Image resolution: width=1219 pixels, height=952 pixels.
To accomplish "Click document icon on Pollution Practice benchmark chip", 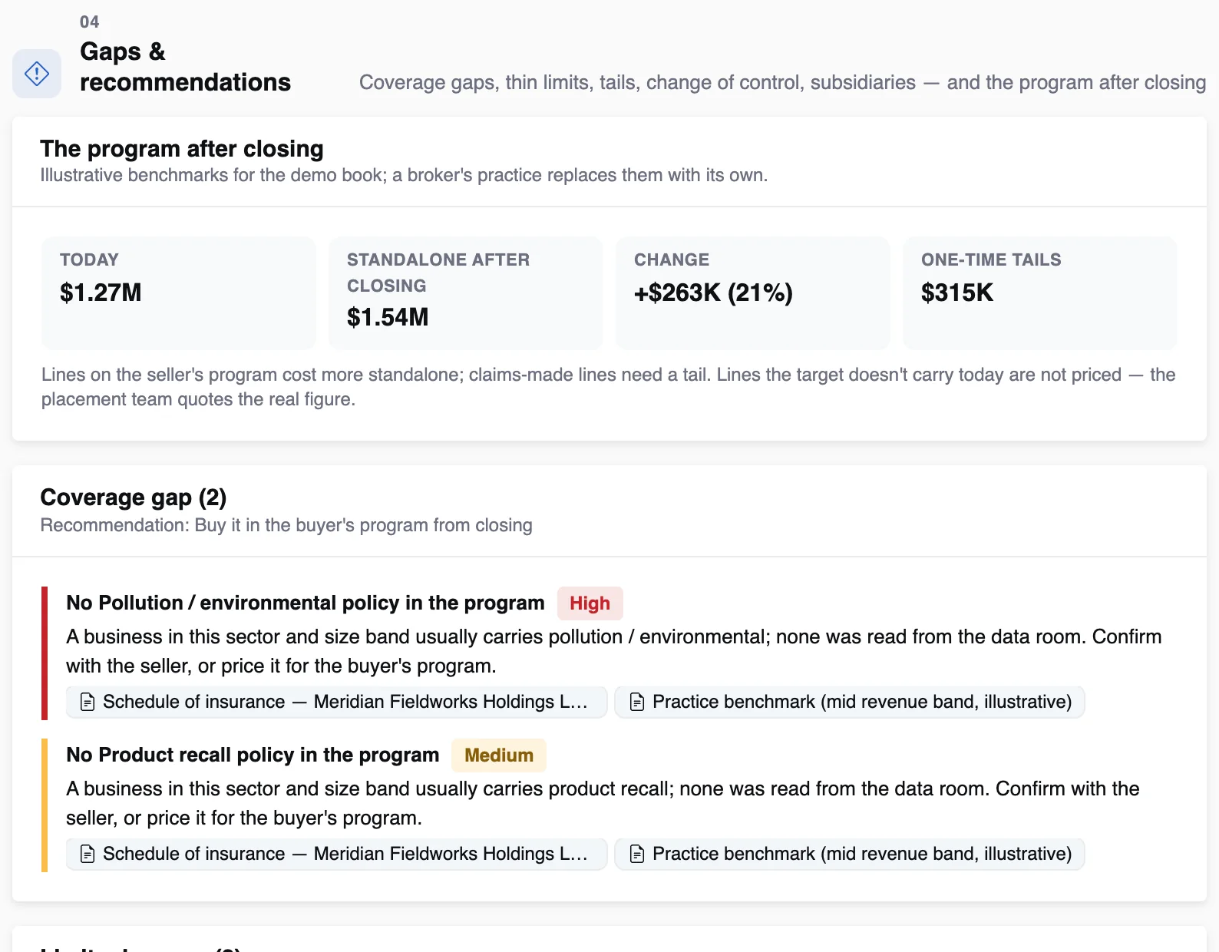I will click(x=637, y=702).
